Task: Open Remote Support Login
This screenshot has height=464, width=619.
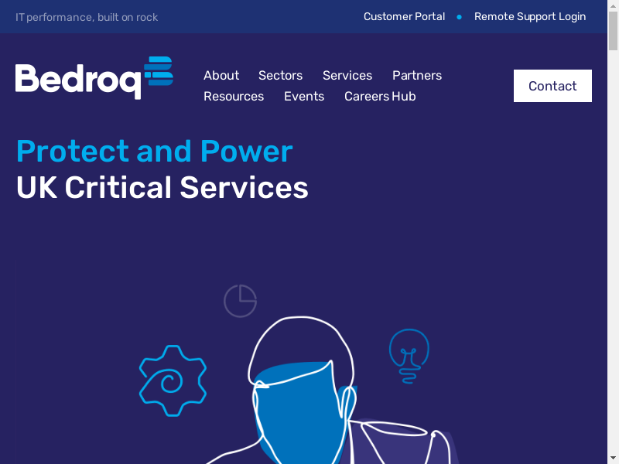Action: click(x=530, y=16)
